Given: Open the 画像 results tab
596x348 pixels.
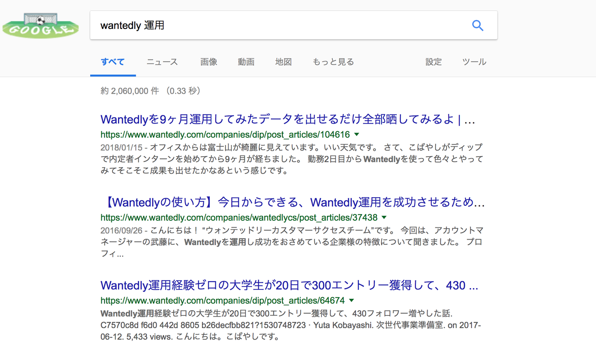Looking at the screenshot, I should click(209, 62).
